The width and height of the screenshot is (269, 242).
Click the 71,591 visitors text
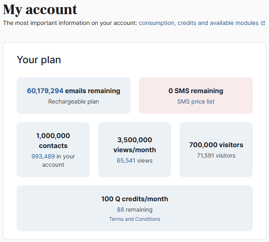(216, 156)
